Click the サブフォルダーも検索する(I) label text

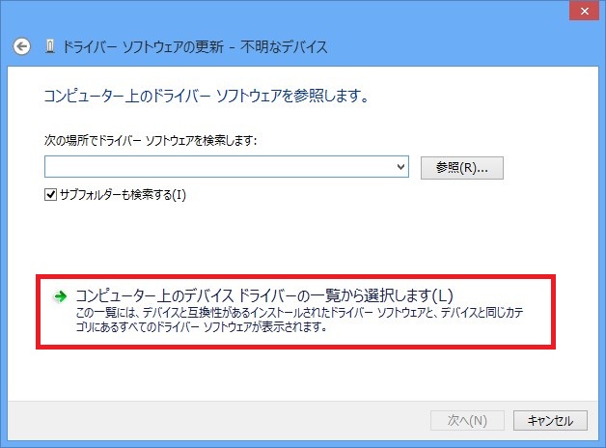coord(123,194)
